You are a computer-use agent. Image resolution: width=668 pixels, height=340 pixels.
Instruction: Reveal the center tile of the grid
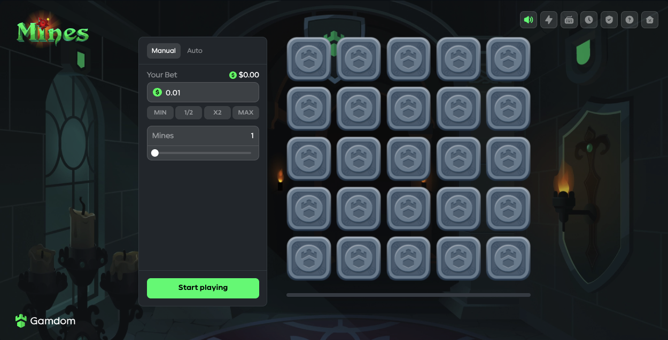tap(409, 159)
